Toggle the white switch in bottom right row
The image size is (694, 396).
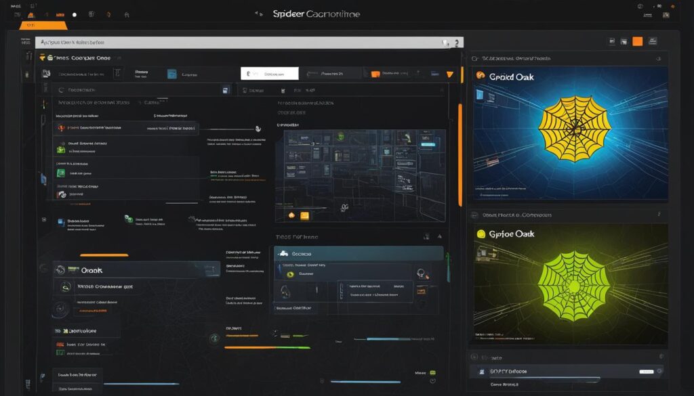pos(646,372)
